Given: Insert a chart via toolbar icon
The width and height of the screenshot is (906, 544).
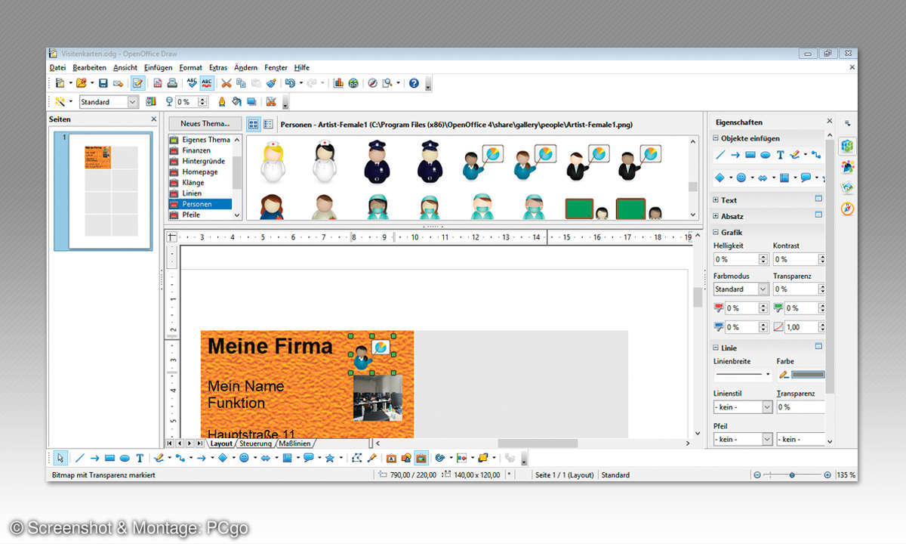Looking at the screenshot, I should 338,83.
